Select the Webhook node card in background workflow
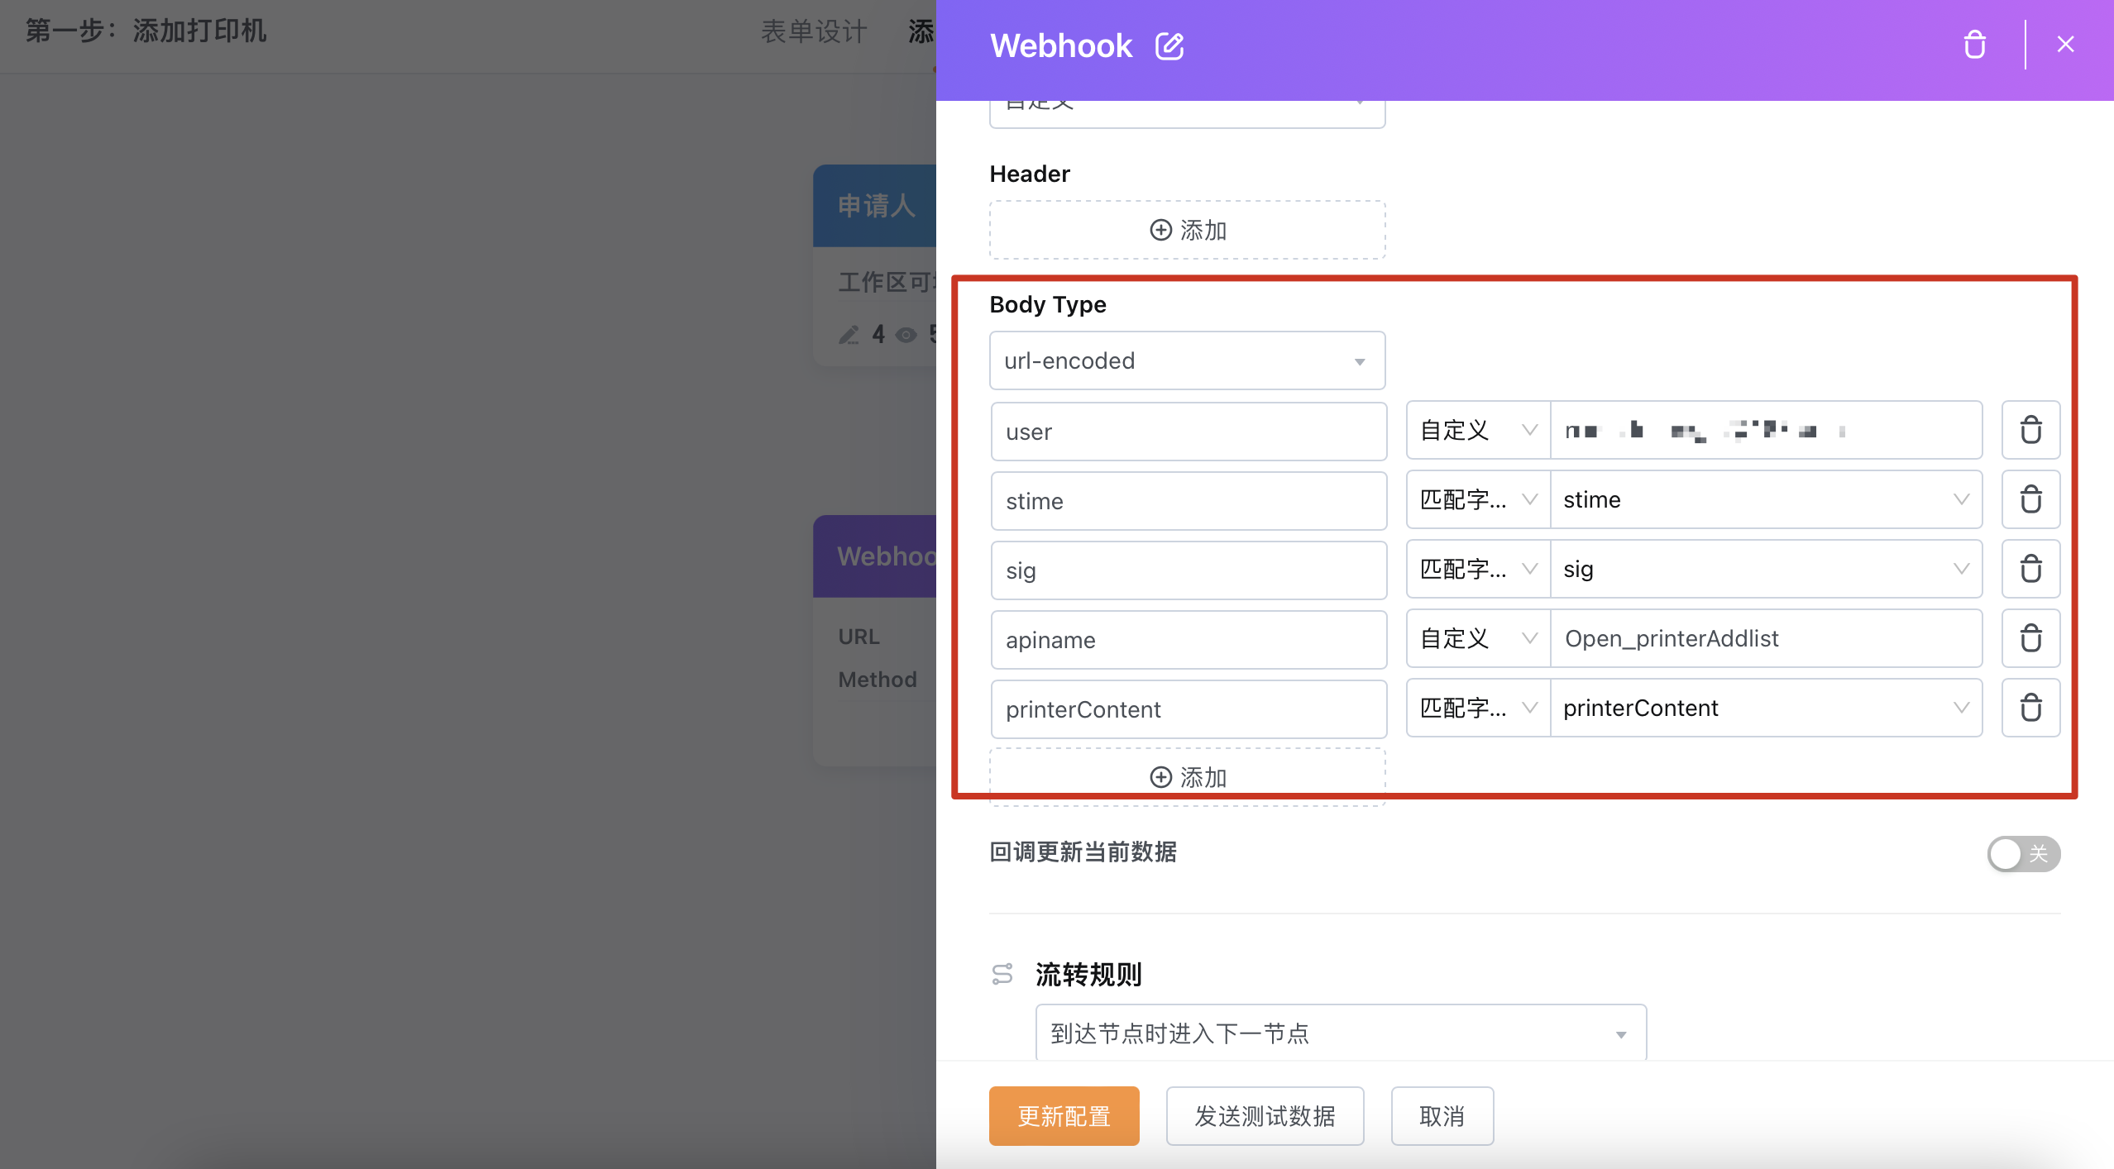Viewport: 2114px width, 1169px height. click(875, 640)
